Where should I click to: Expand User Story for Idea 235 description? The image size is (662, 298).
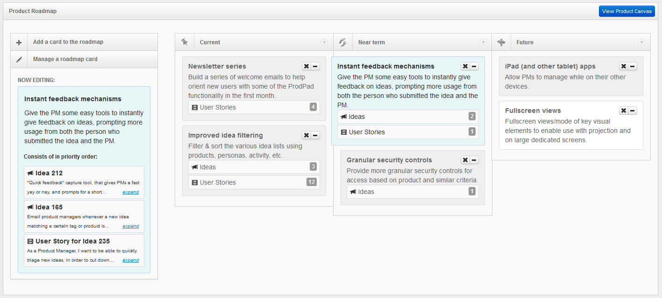(131, 260)
